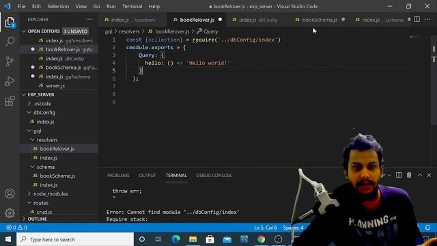Collapse the EXP_SERVER folder section
The height and width of the screenshot is (246, 437).
pos(24,94)
